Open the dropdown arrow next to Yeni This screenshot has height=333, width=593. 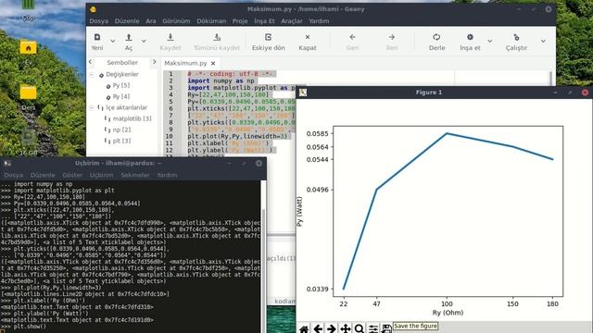(113, 41)
